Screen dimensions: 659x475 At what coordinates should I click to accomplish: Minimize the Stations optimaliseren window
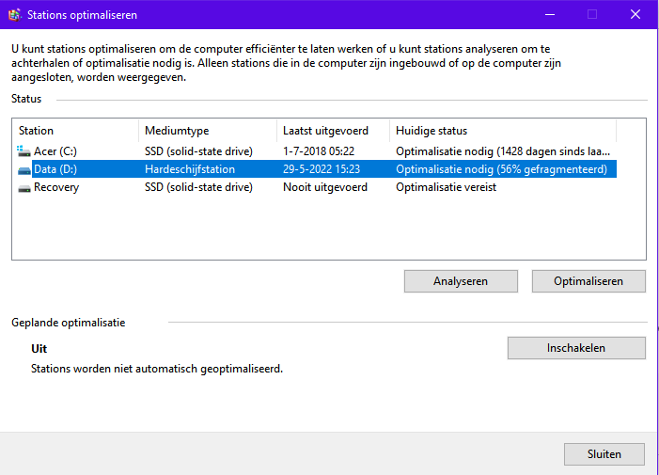coord(550,15)
